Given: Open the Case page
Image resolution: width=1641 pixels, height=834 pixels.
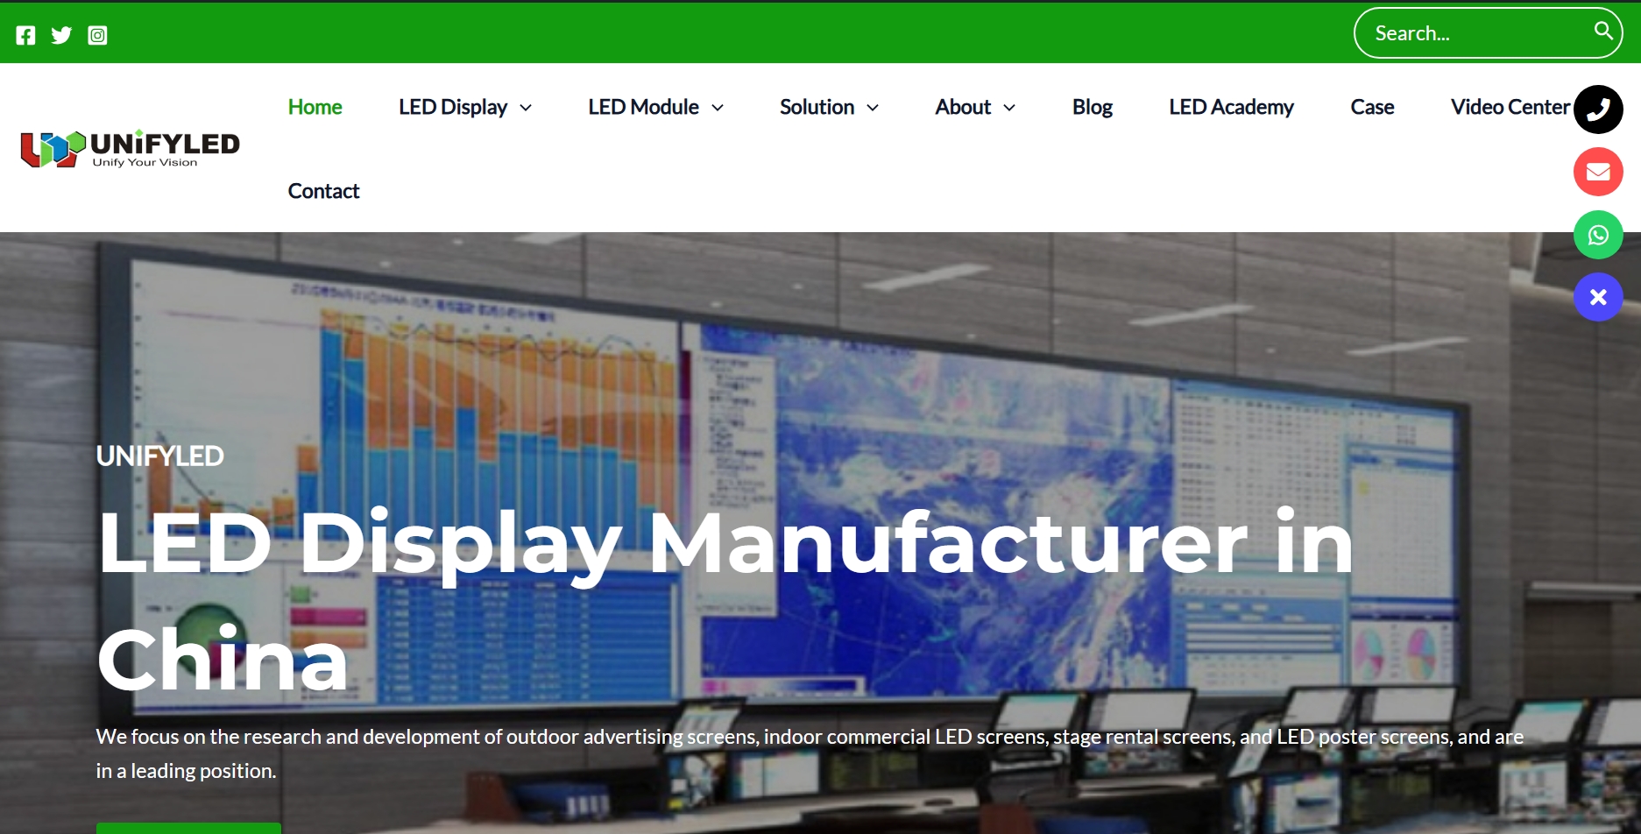Looking at the screenshot, I should tap(1372, 107).
